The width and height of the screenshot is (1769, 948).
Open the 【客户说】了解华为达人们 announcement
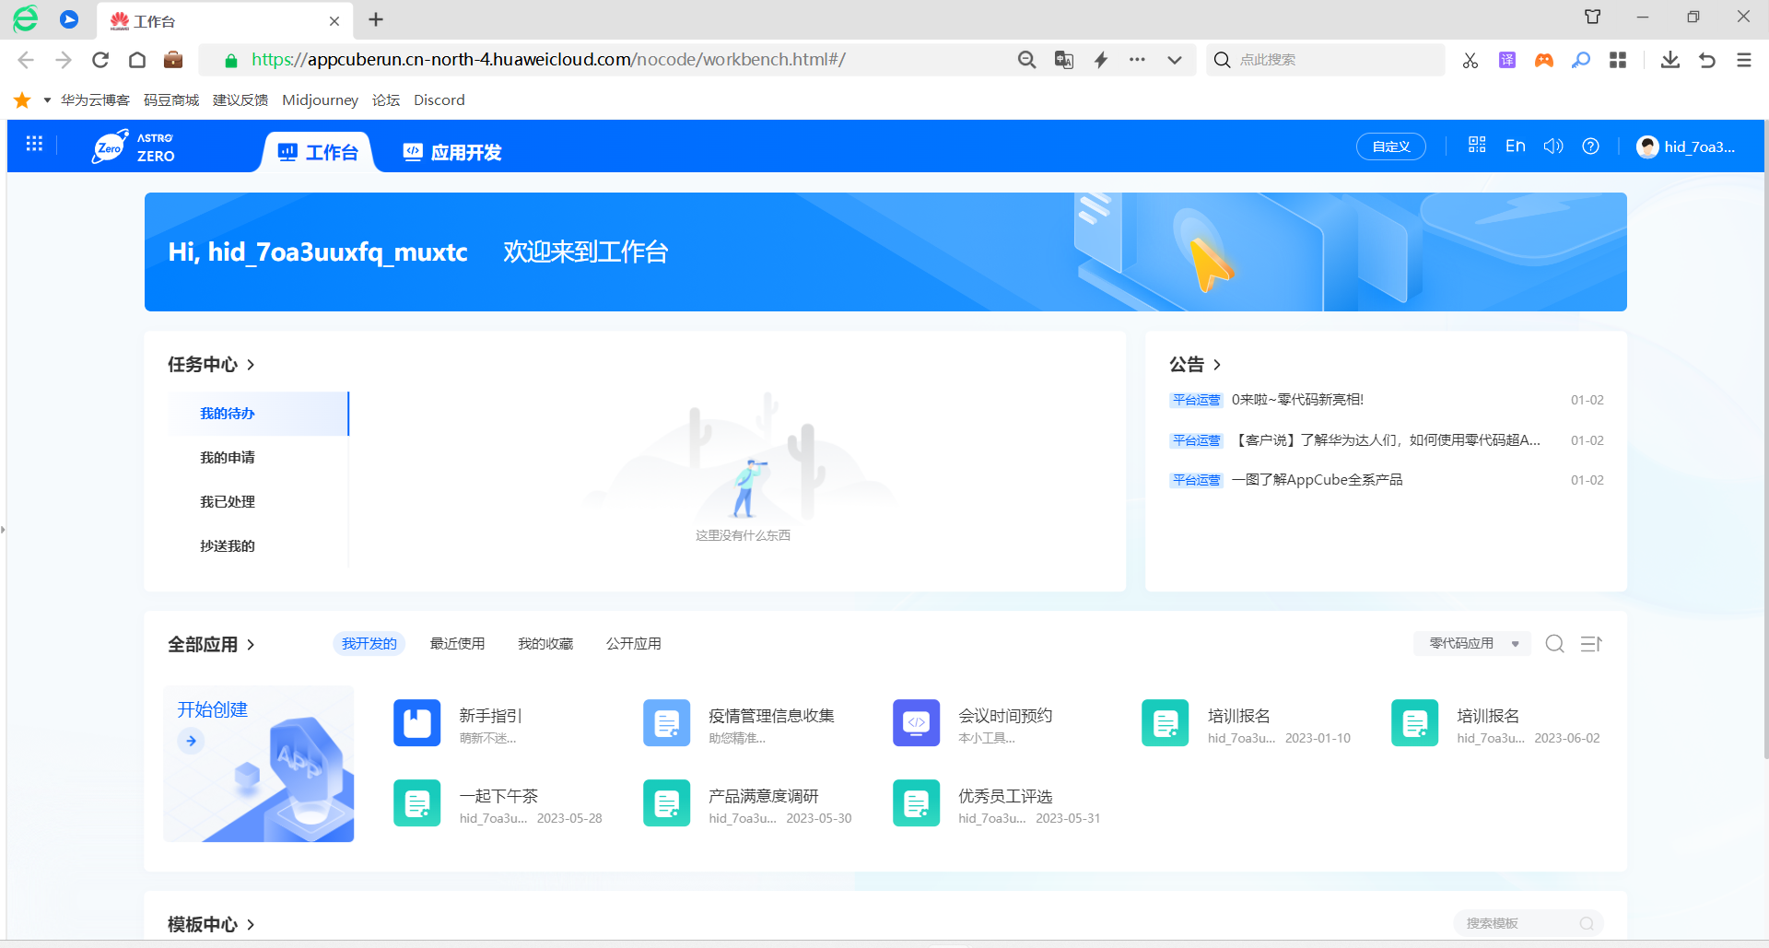pyautogui.click(x=1387, y=440)
